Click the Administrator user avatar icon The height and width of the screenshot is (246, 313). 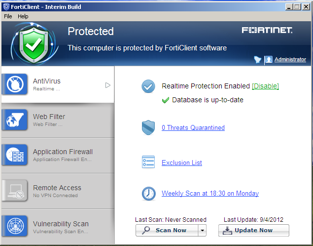pyautogui.click(x=268, y=60)
